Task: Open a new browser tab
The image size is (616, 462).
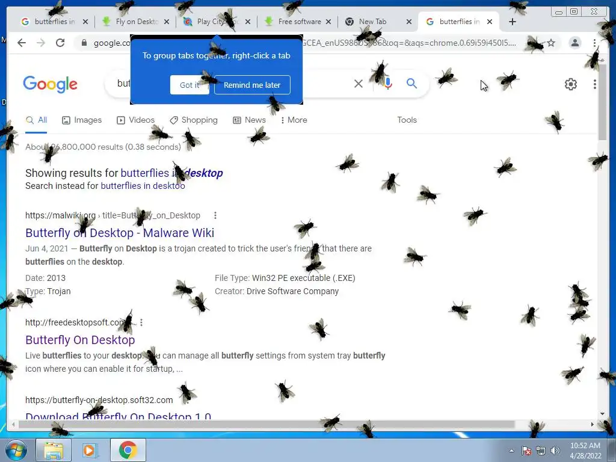Action: coord(513,22)
